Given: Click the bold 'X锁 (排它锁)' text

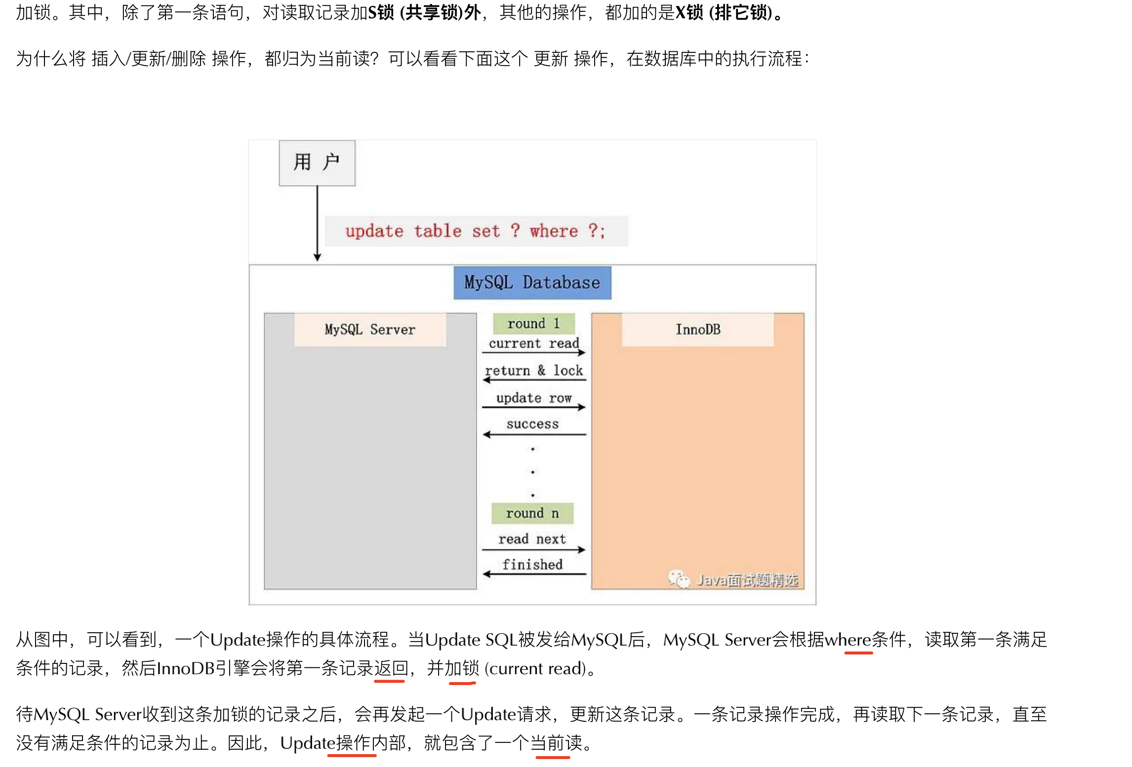Looking at the screenshot, I should pyautogui.click(x=724, y=12).
